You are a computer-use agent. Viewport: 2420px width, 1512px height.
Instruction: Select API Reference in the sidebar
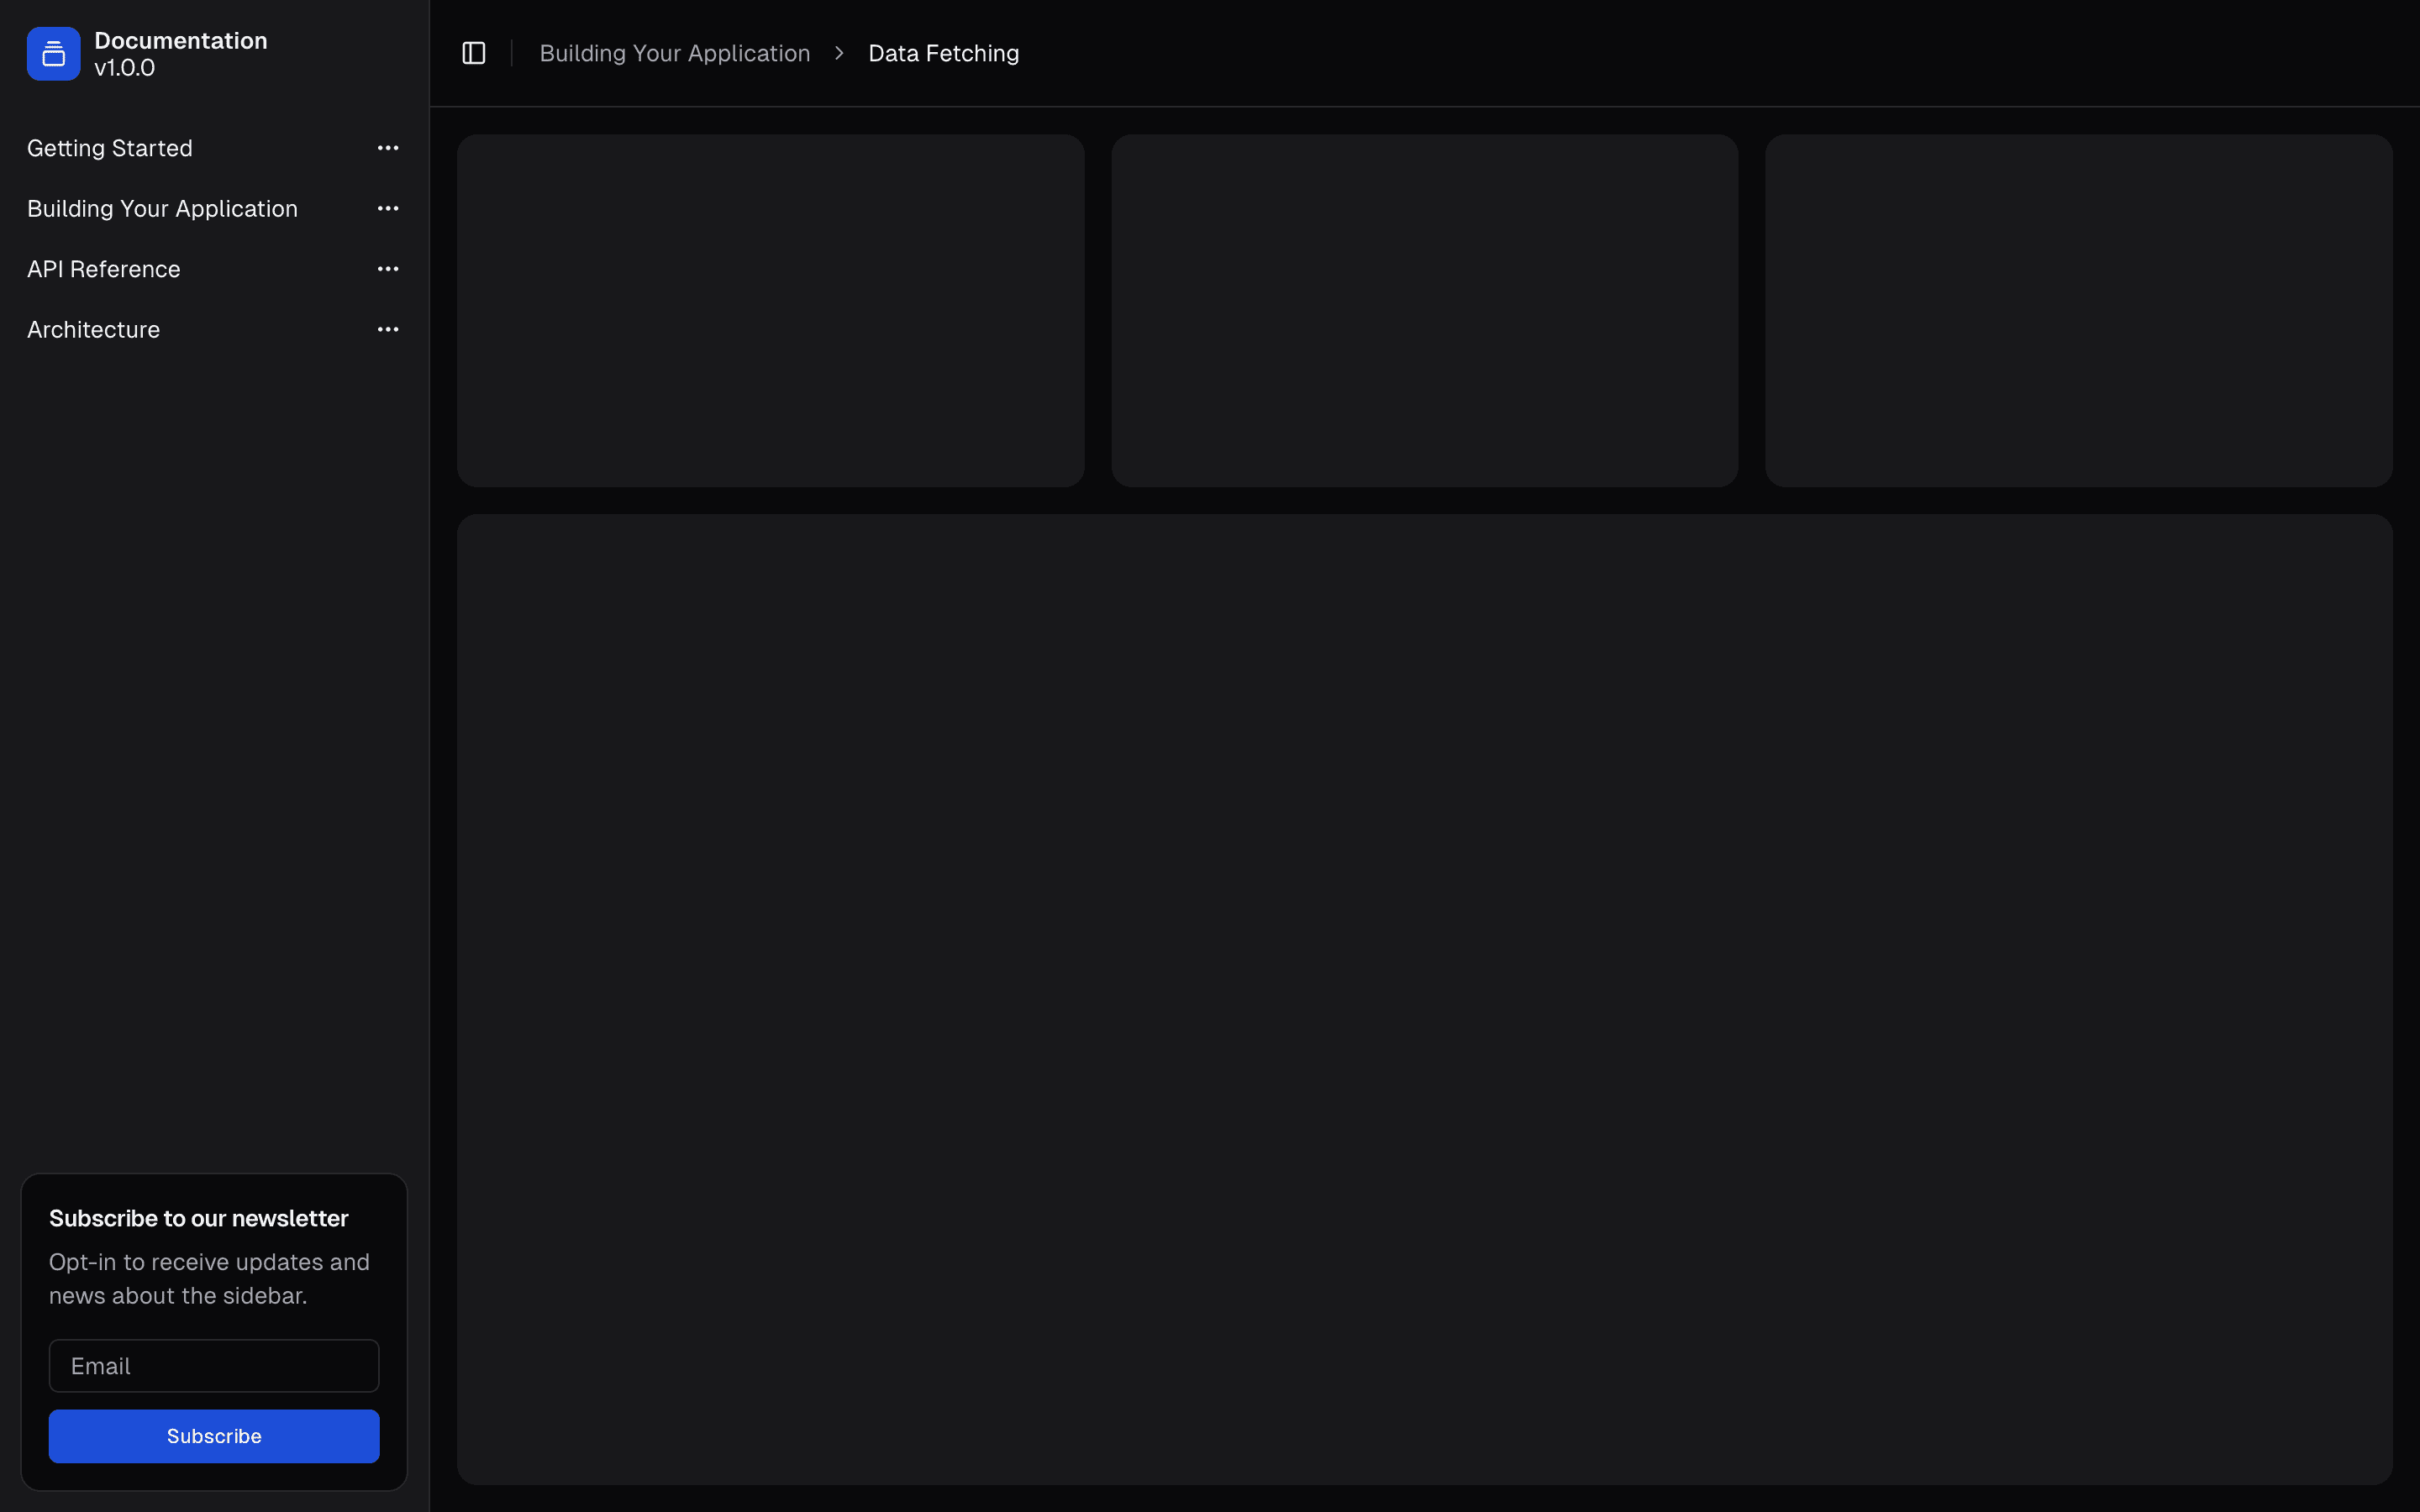104,268
